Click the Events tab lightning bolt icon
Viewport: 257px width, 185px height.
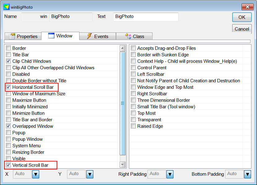click(89, 36)
